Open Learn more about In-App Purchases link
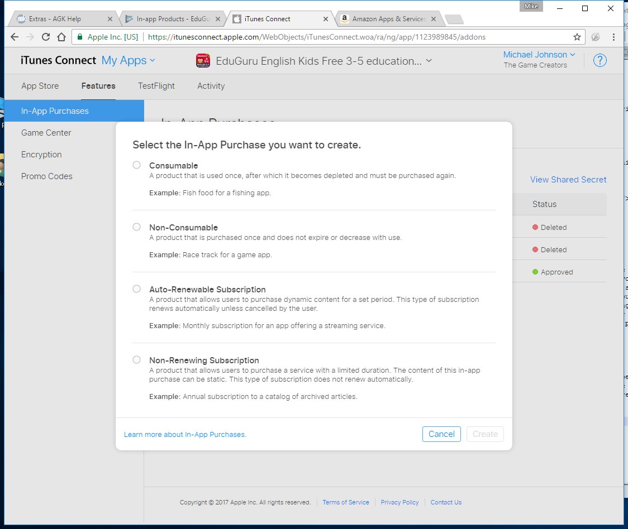628x529 pixels. click(x=185, y=435)
